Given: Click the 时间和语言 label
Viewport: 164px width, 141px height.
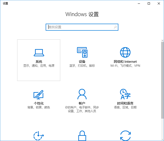Looking at the screenshot, I should [125, 103].
